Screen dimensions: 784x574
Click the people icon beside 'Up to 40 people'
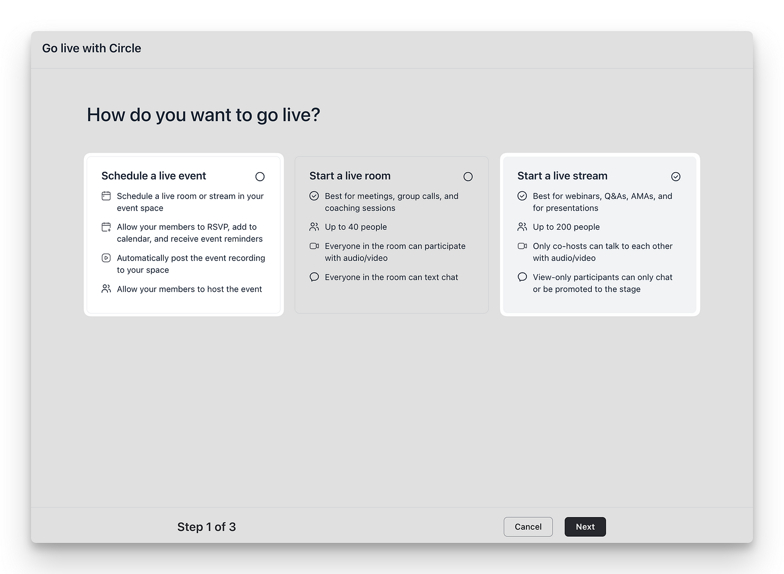coord(314,226)
